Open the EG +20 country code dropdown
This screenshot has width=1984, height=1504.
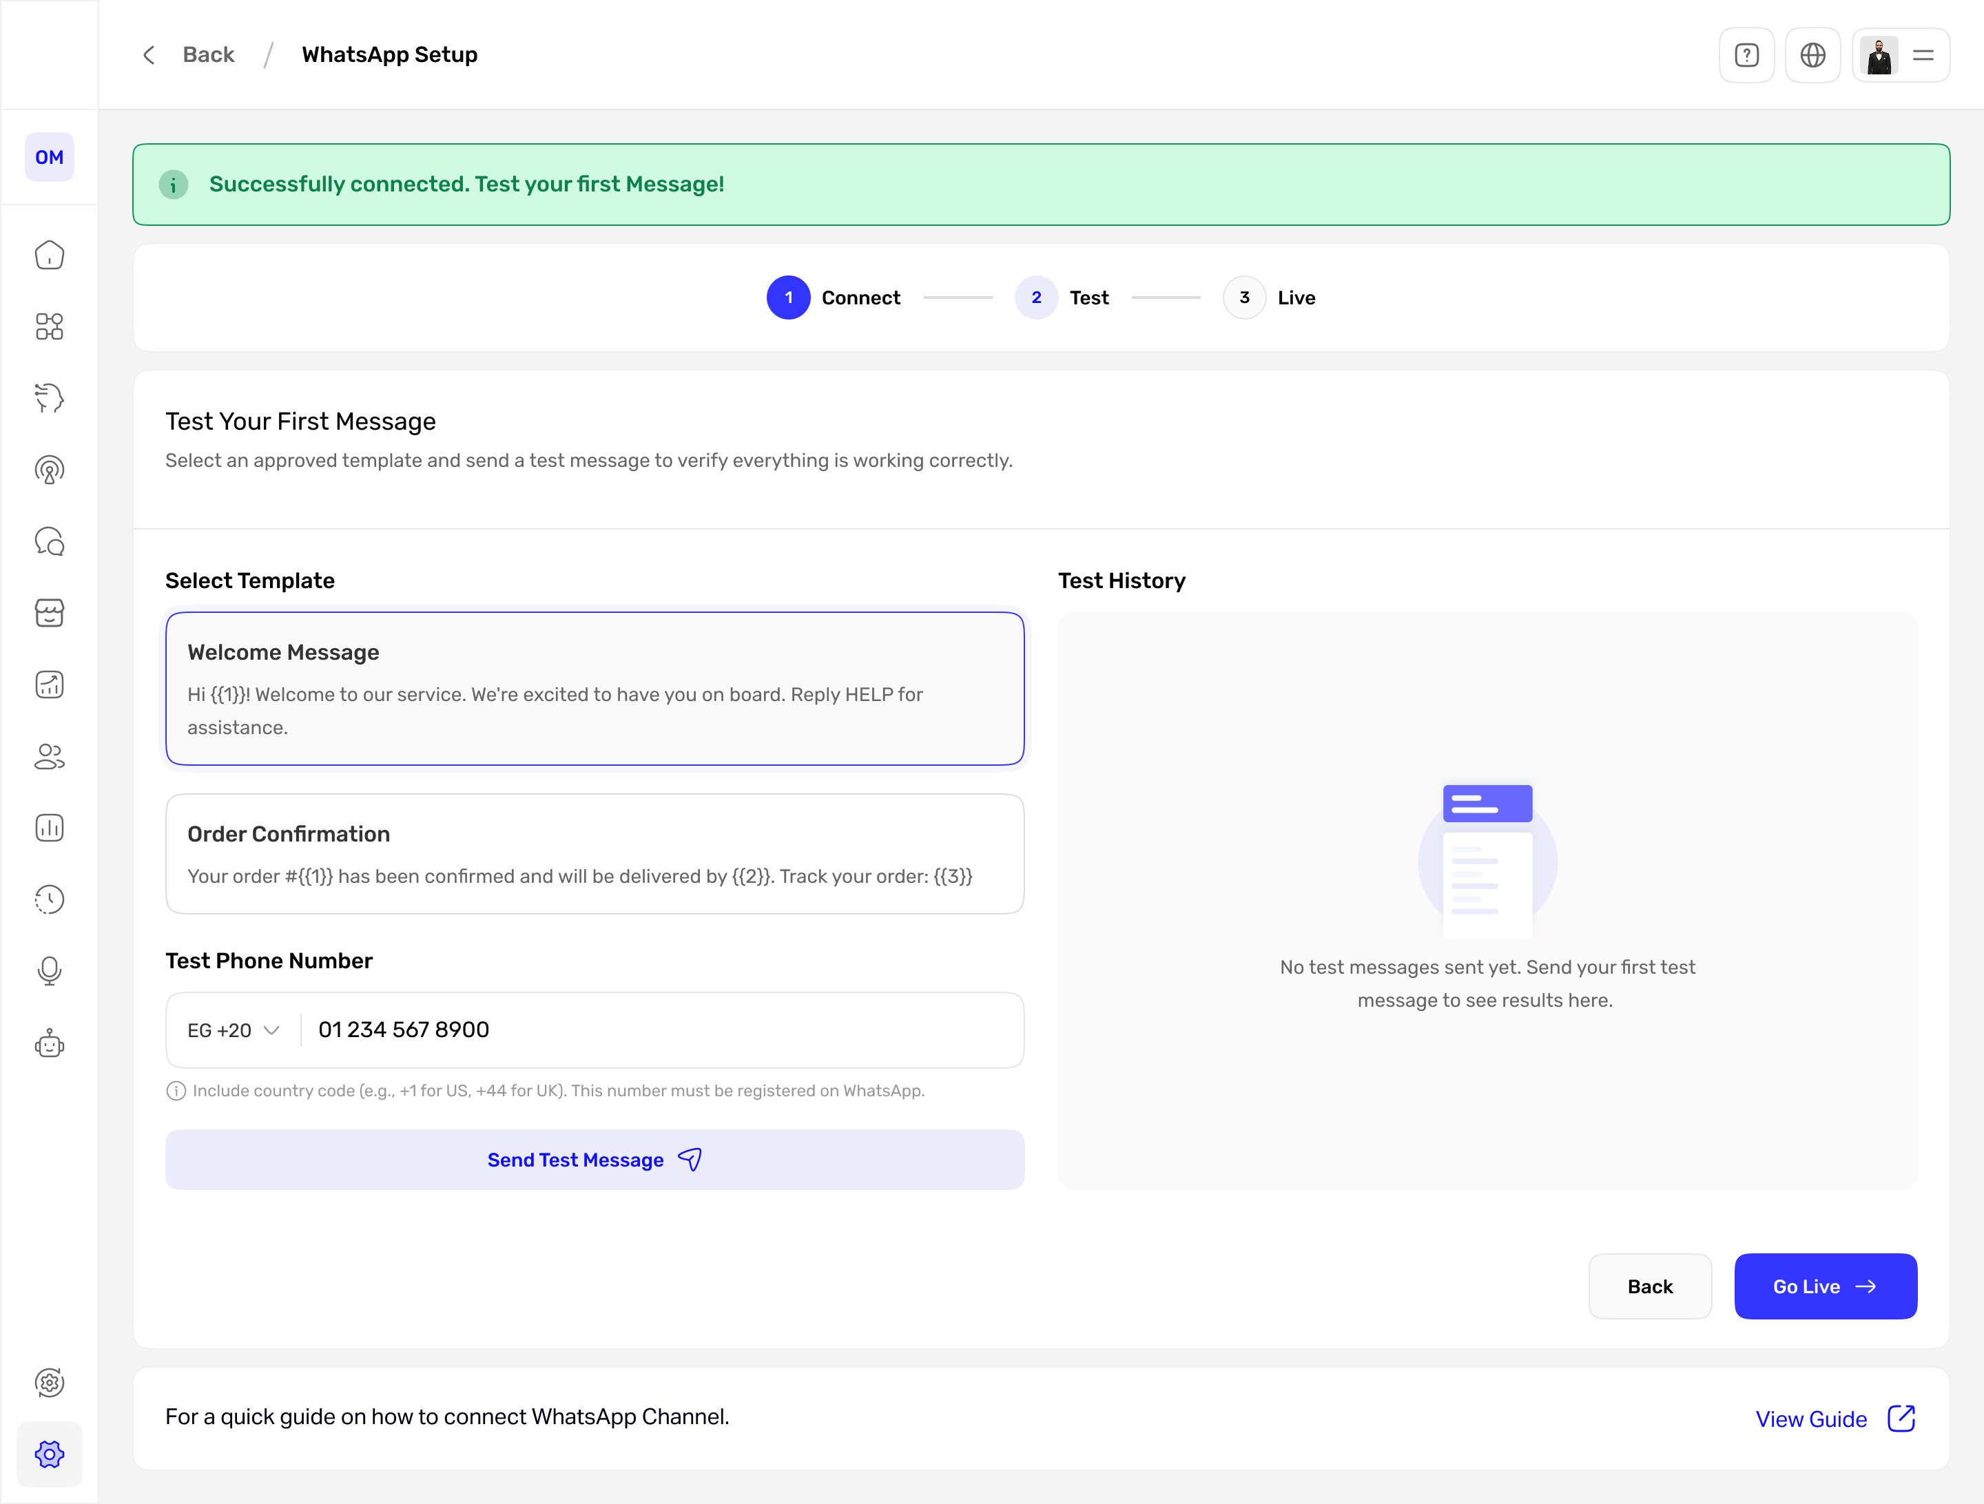(x=234, y=1030)
